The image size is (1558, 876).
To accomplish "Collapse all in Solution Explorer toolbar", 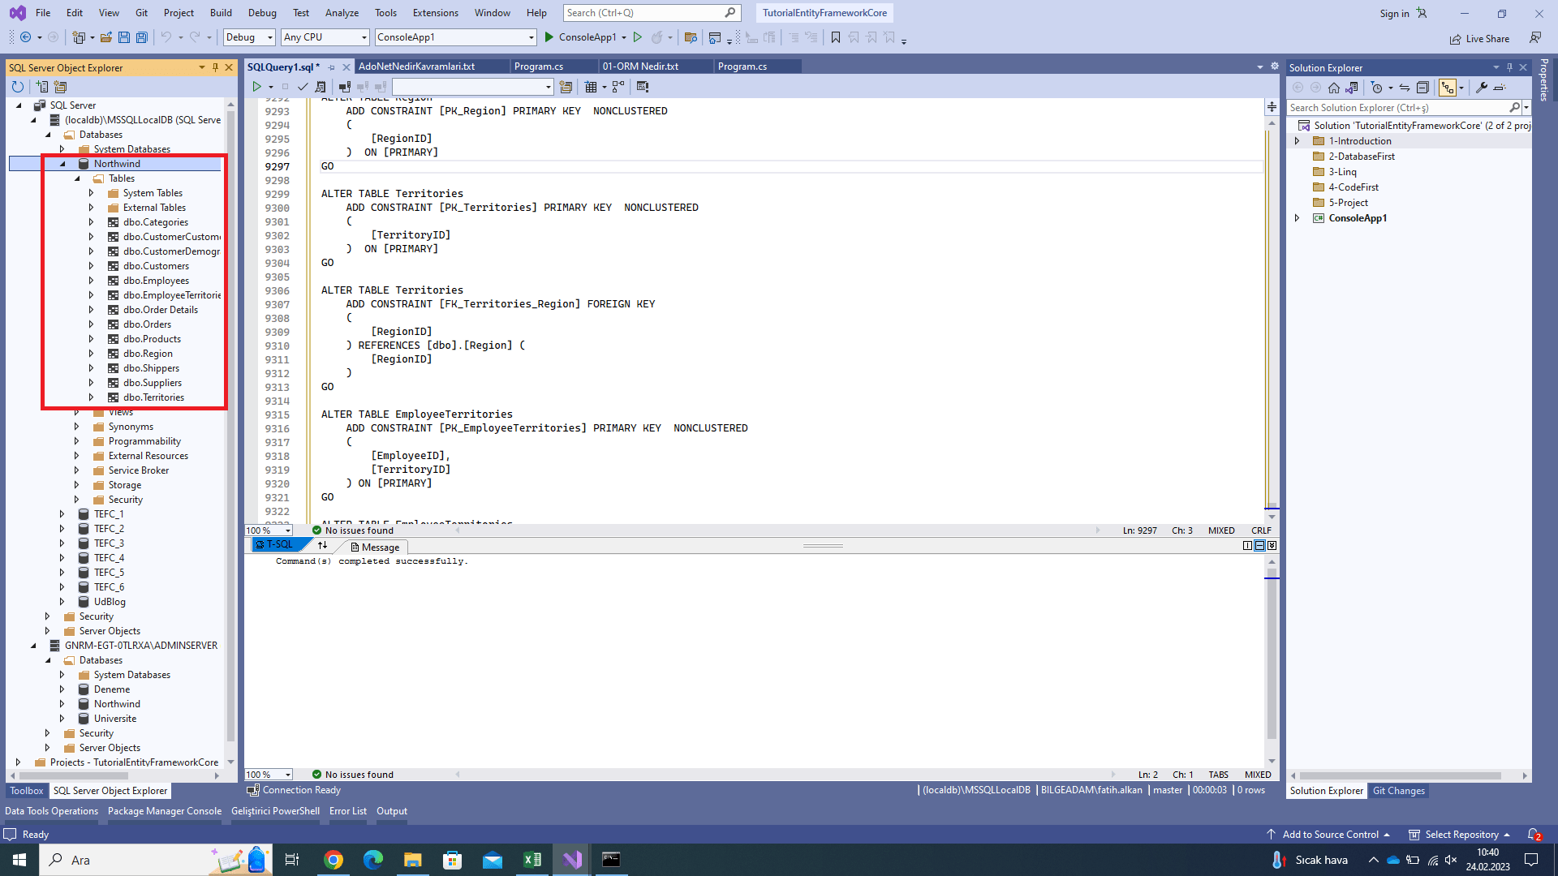I will (x=1422, y=88).
